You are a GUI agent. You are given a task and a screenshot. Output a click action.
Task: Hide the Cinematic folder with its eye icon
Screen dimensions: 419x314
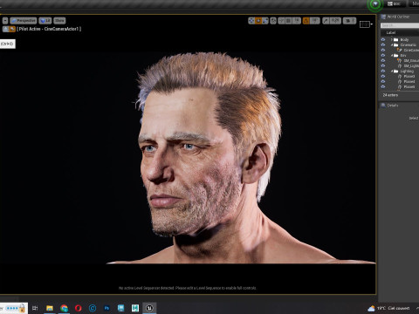383,45
